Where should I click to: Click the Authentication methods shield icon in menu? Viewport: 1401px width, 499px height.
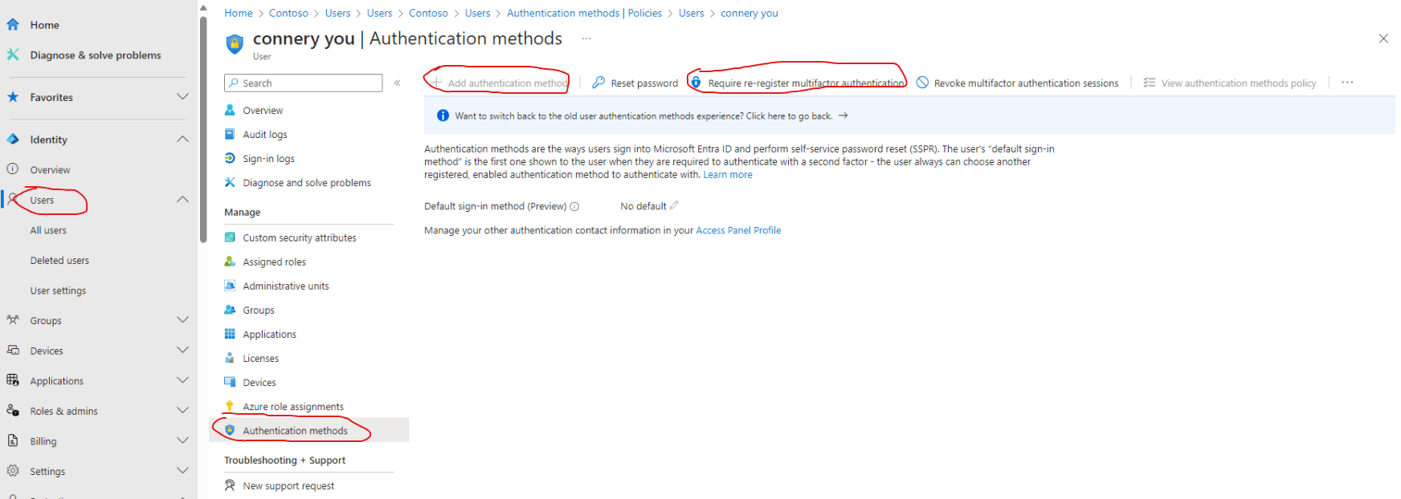click(230, 430)
